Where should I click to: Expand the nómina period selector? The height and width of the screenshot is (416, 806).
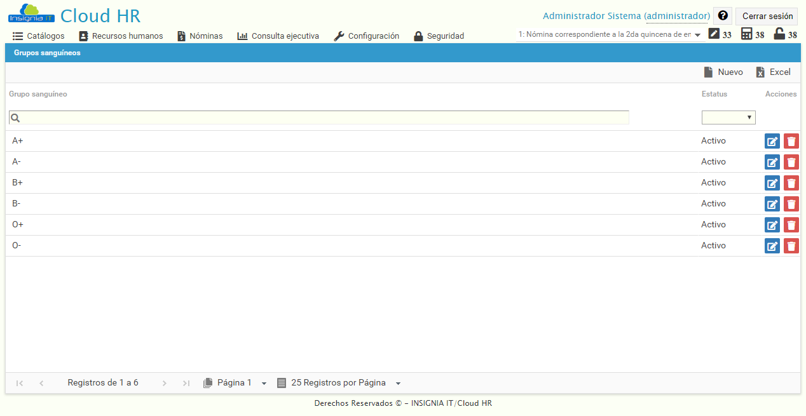696,34
